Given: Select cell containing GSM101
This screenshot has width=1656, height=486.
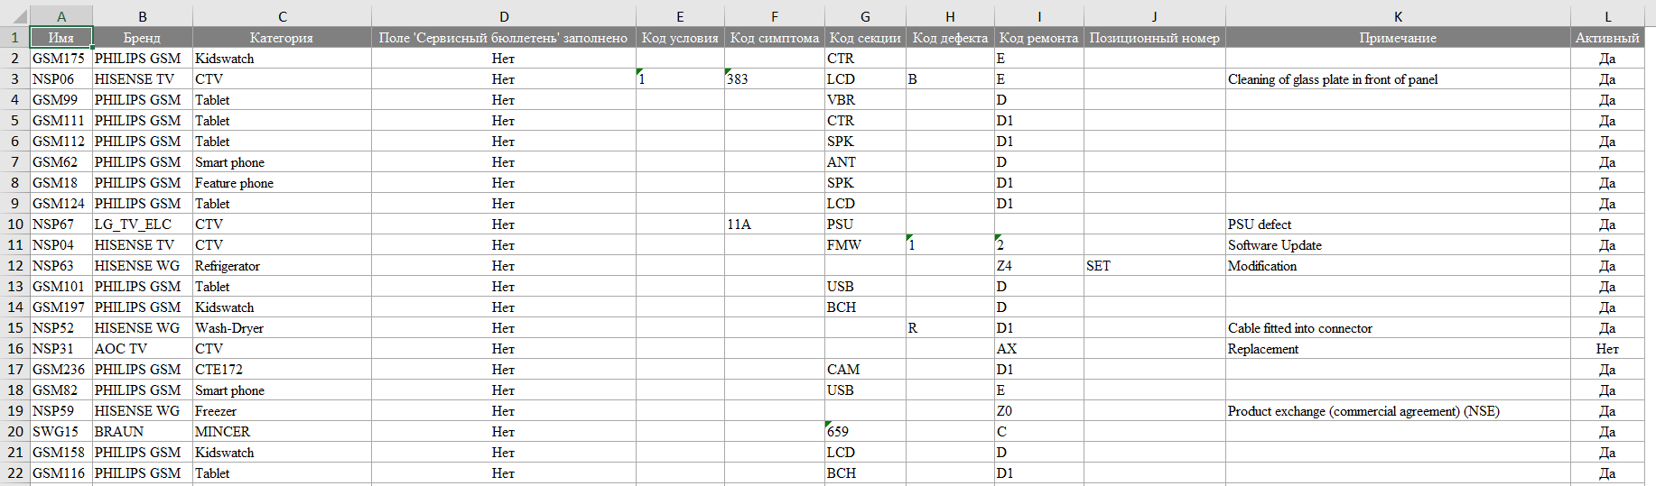Looking at the screenshot, I should [61, 286].
